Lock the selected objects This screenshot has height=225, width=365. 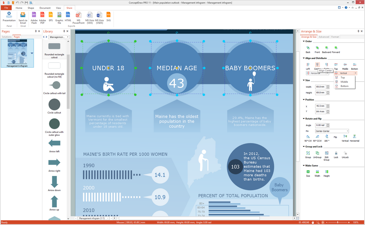click(336, 155)
